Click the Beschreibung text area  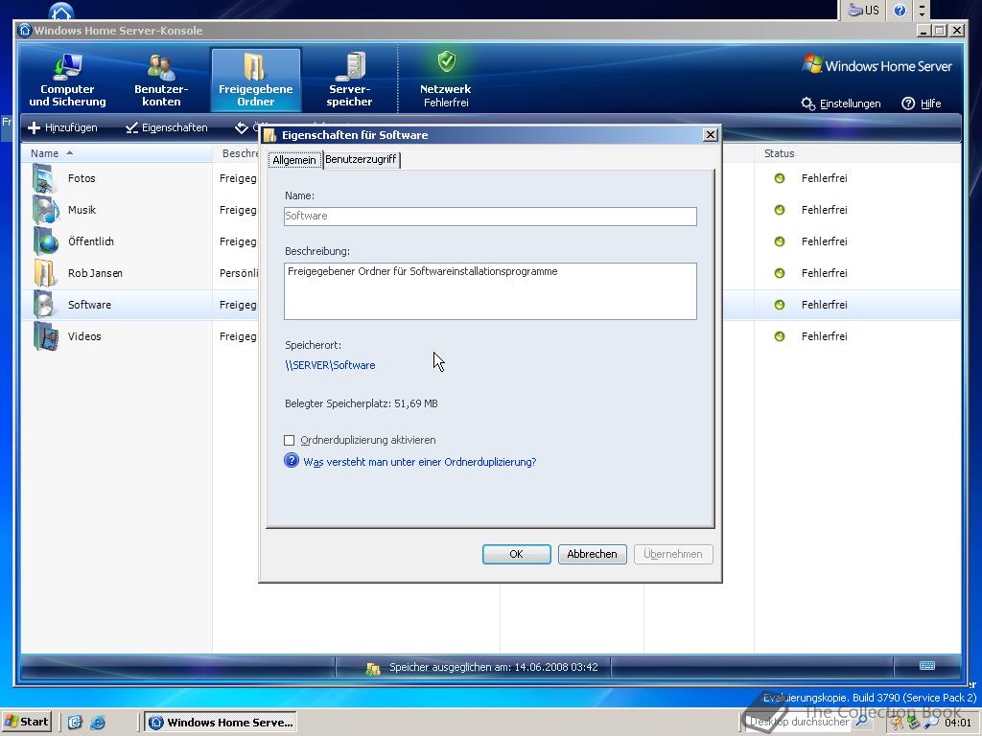coord(490,291)
